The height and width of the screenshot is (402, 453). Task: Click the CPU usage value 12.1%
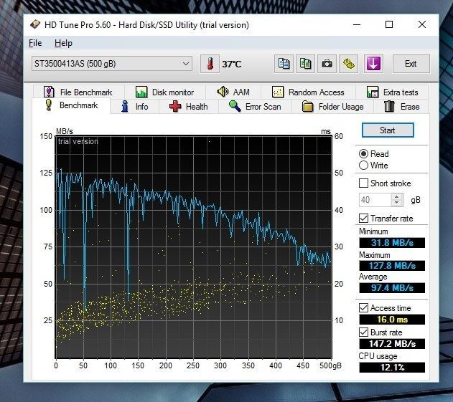point(392,368)
